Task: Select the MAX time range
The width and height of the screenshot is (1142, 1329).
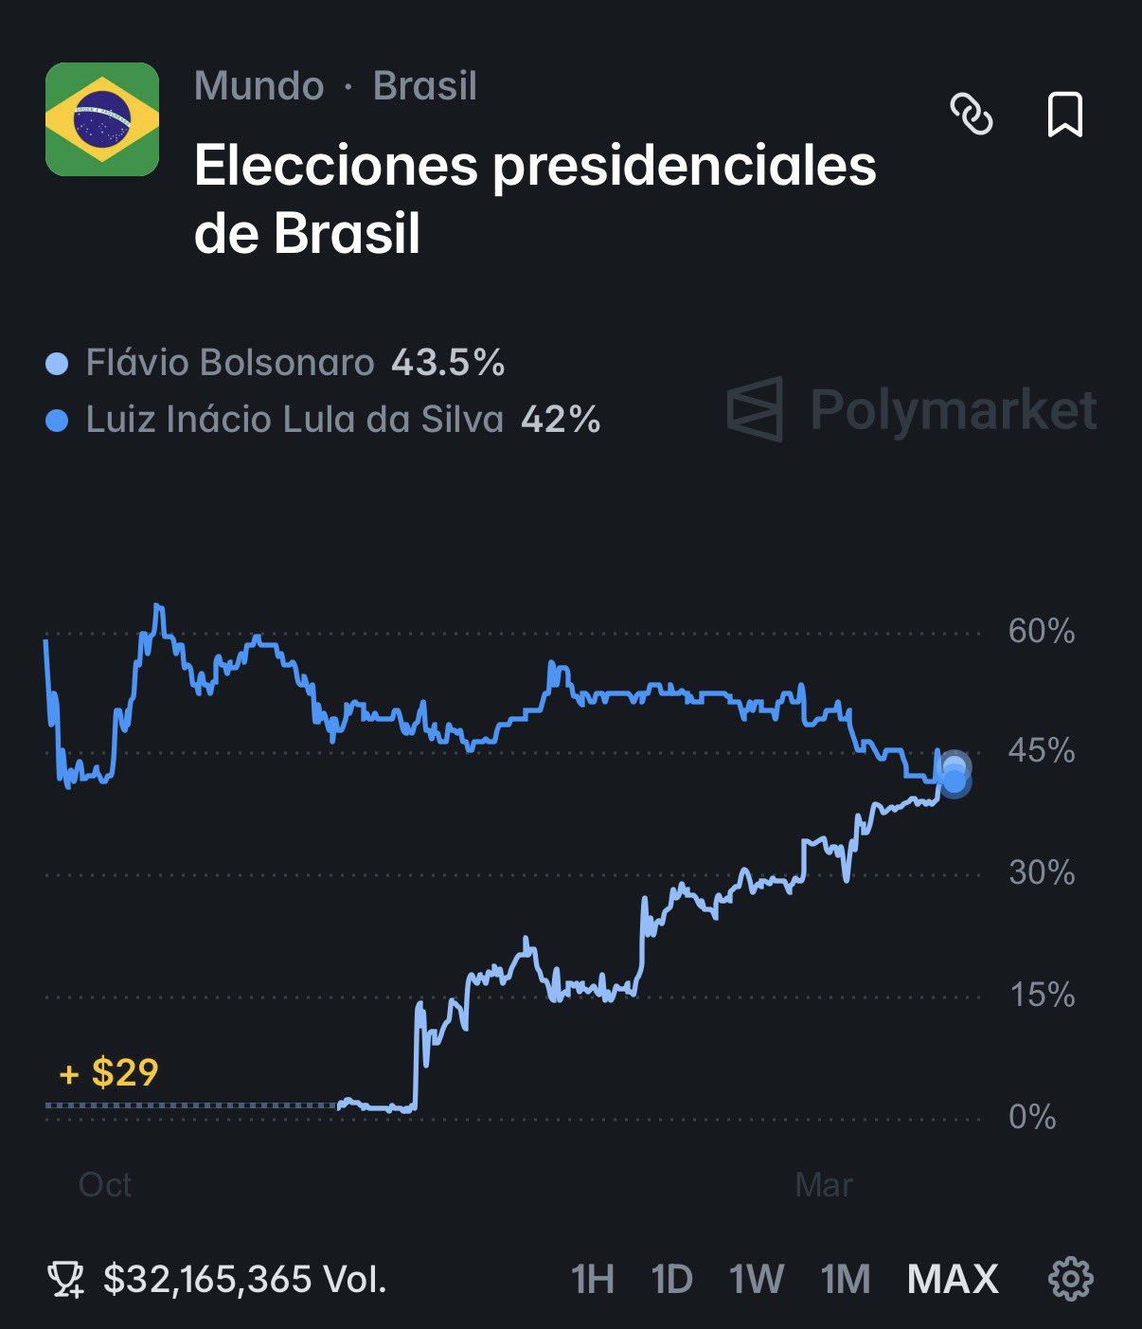Action: [953, 1280]
